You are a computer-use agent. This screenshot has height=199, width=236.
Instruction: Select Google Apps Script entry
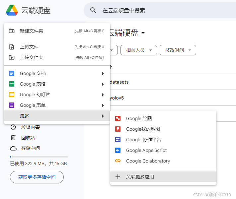(x=163, y=150)
